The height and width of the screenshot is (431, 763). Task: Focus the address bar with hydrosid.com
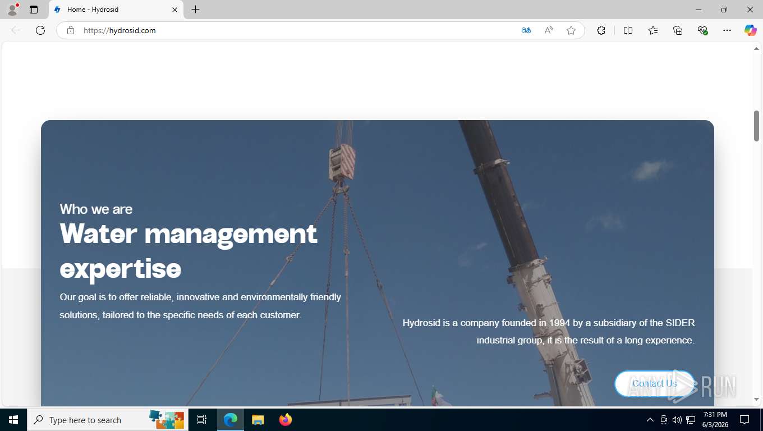(x=297, y=30)
